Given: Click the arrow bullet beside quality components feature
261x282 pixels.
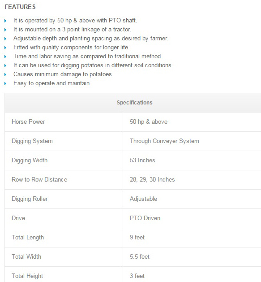Looking at the screenshot, I should pyautogui.click(x=5, y=48).
